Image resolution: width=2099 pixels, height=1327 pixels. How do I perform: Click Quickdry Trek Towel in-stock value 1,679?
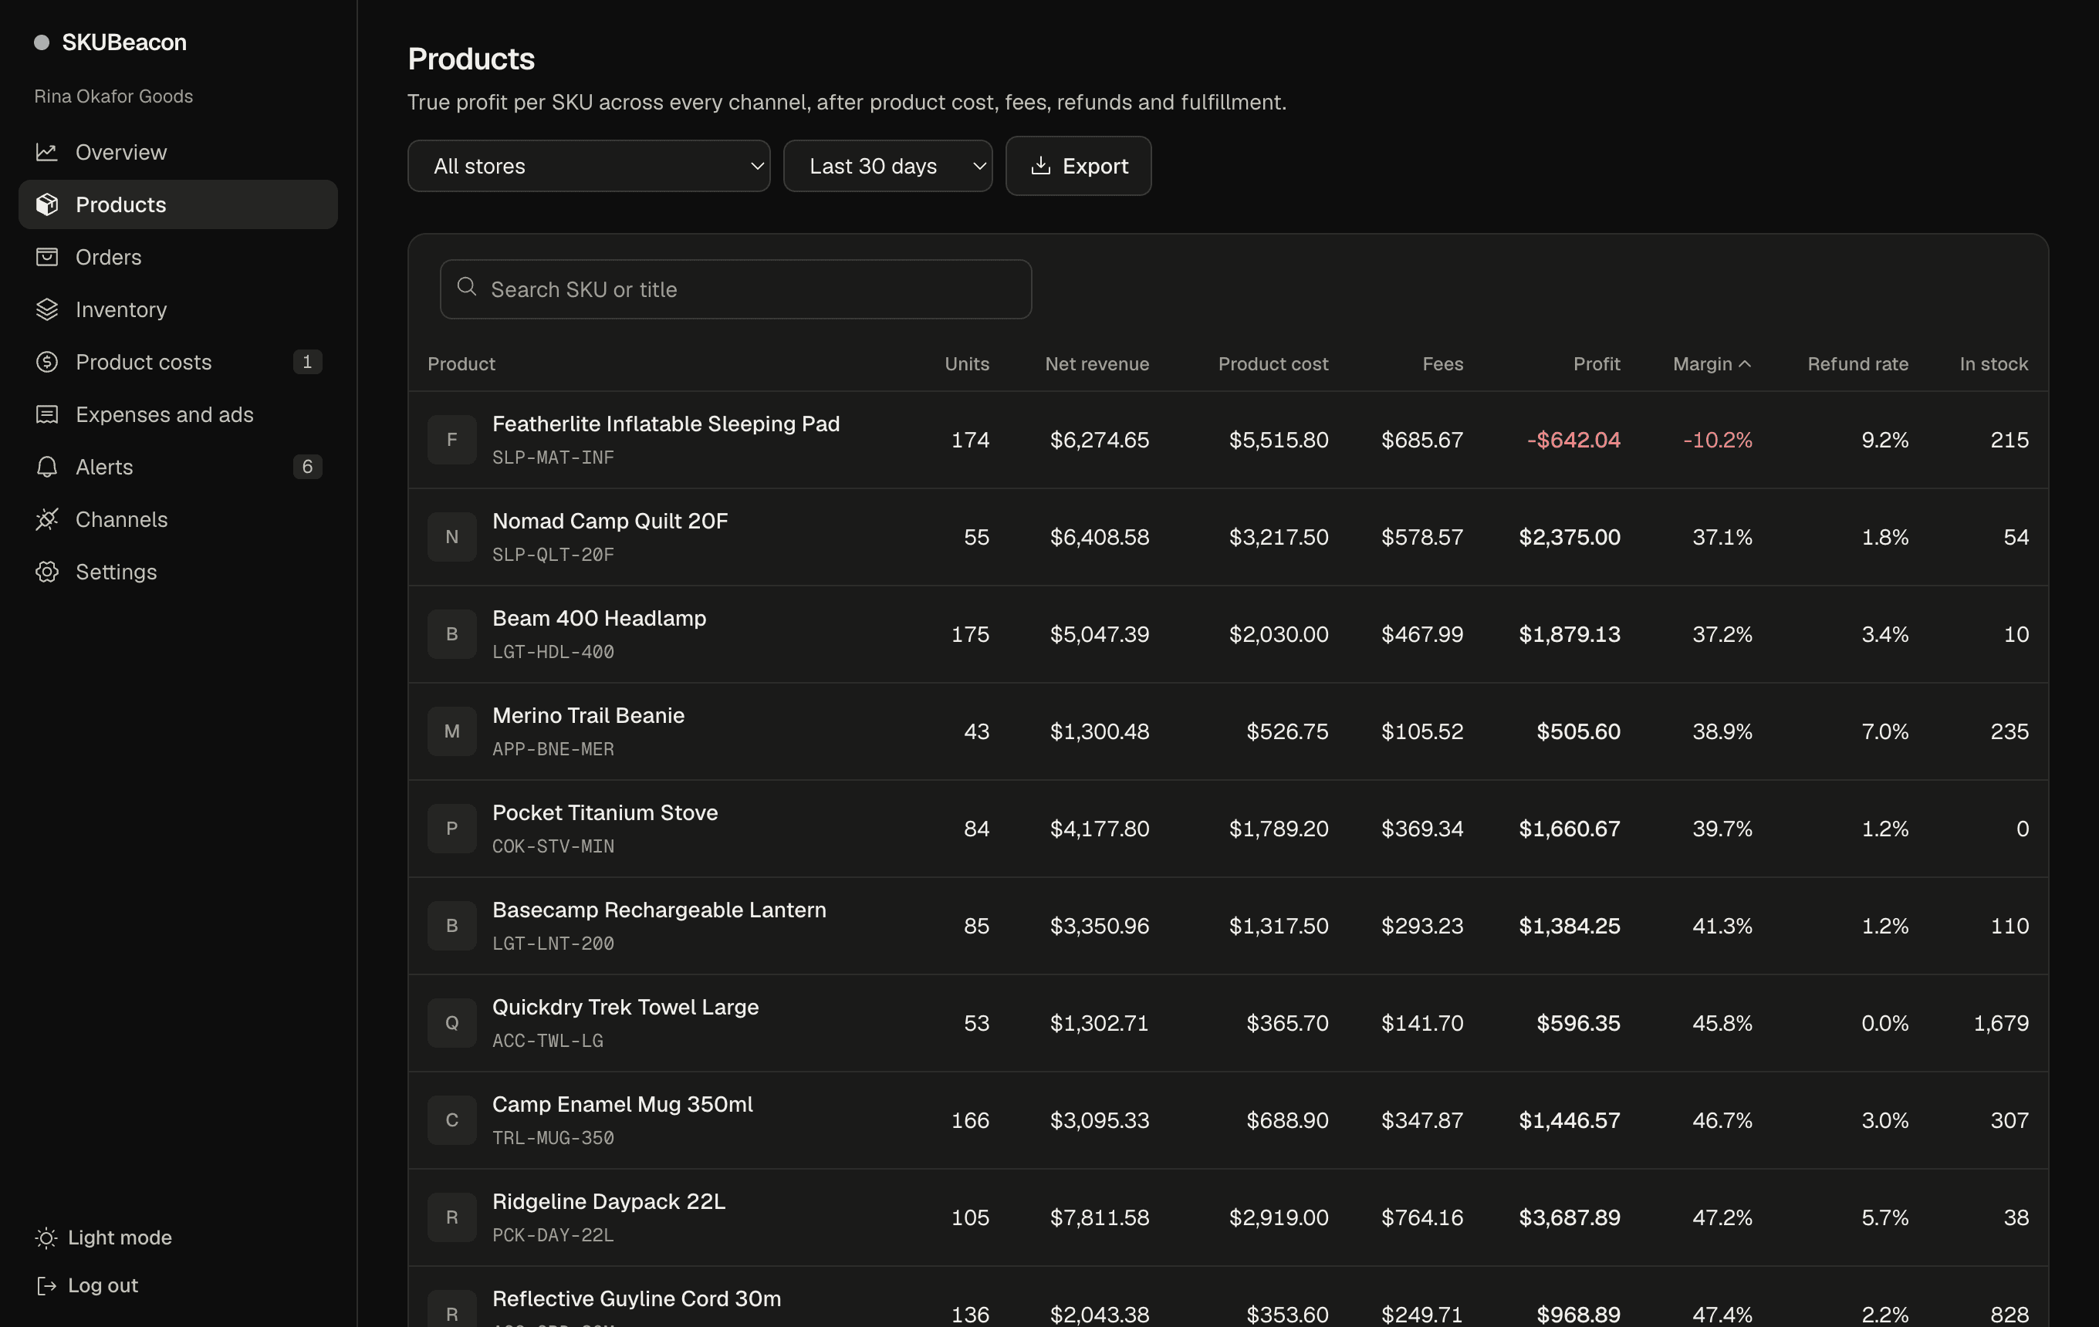[x=2000, y=1023]
